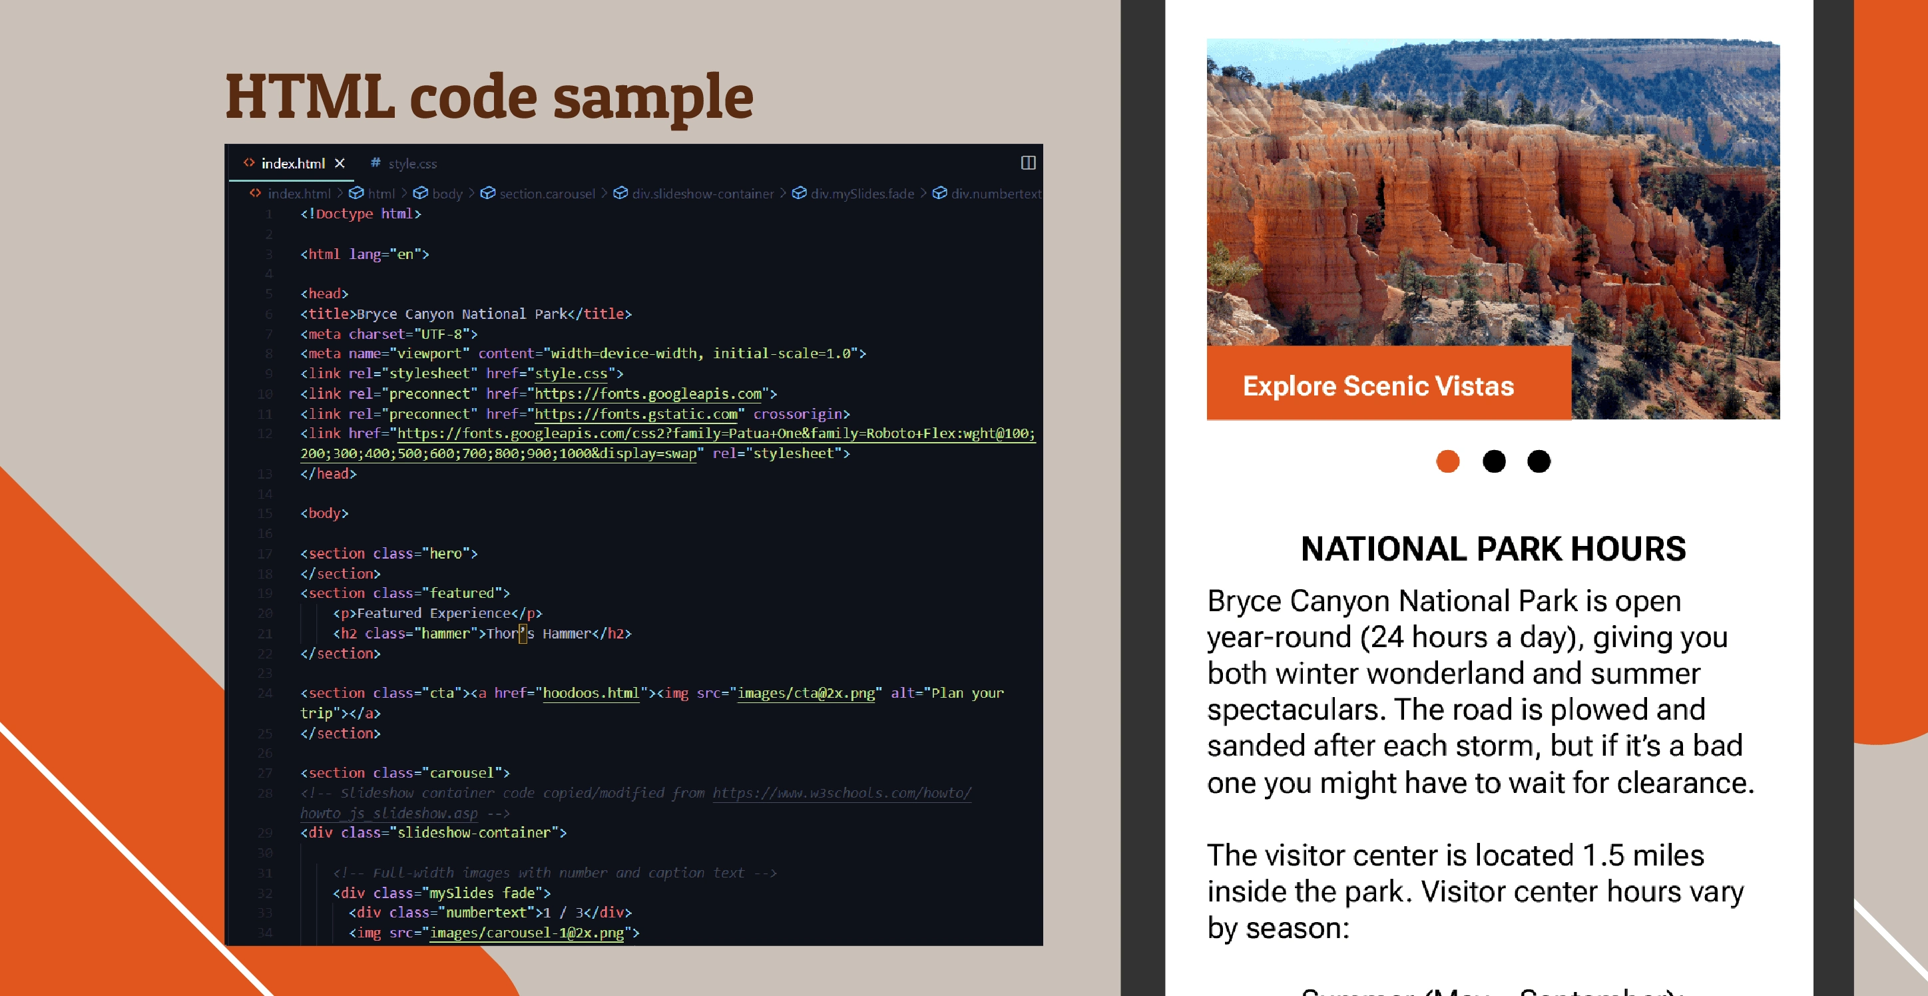Viewport: 1928px width, 996px height.
Task: Close the index.html tab
Action: click(340, 163)
